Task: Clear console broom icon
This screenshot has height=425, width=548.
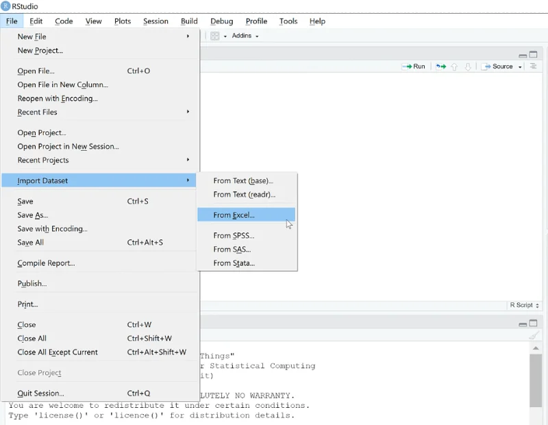Action: tap(534, 335)
